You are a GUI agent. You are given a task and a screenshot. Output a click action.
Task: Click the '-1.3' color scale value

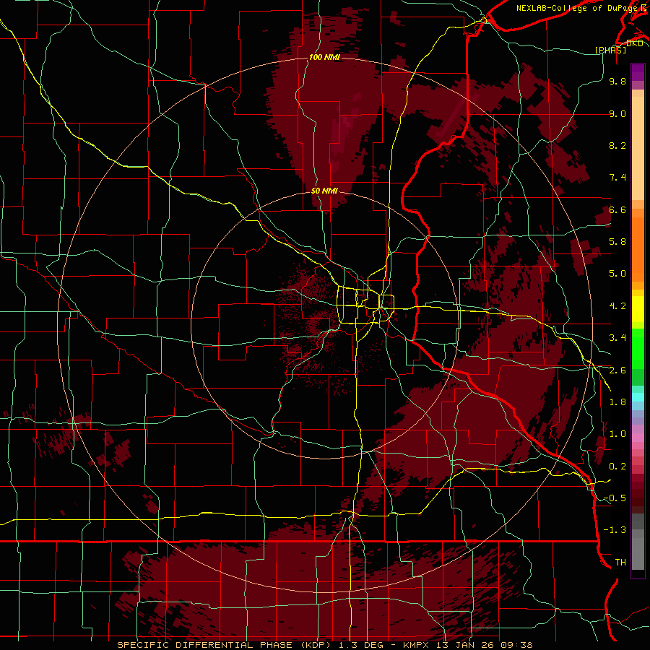pos(615,530)
